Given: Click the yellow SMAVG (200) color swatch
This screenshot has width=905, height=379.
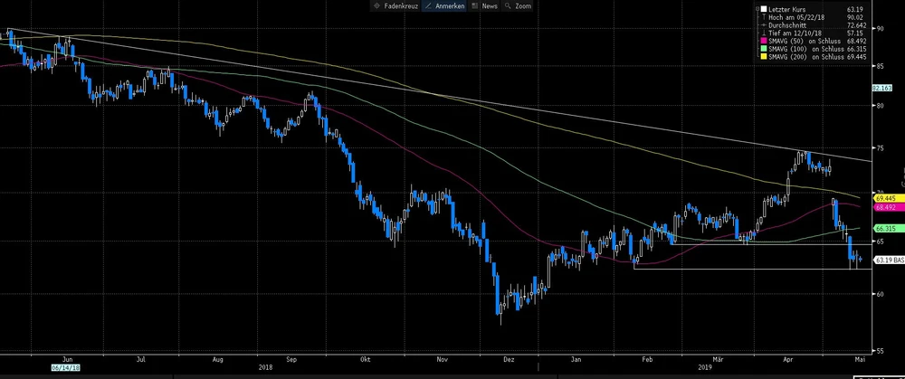Looking at the screenshot, I should (766, 57).
